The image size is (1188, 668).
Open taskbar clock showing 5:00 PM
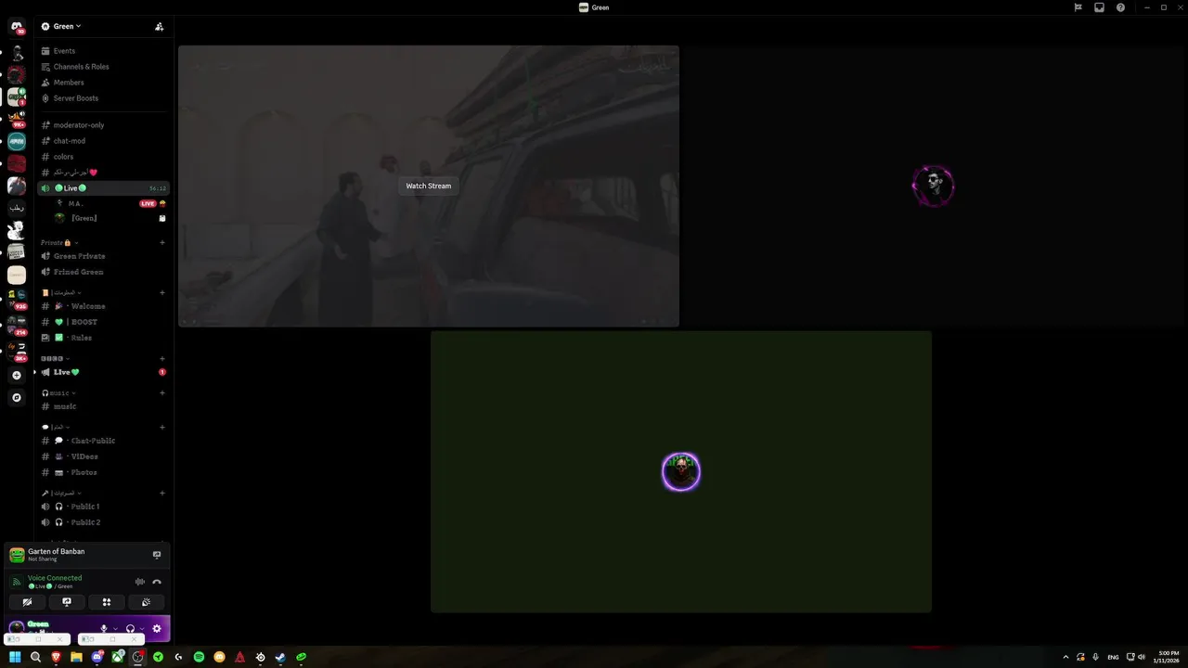pyautogui.click(x=1169, y=657)
